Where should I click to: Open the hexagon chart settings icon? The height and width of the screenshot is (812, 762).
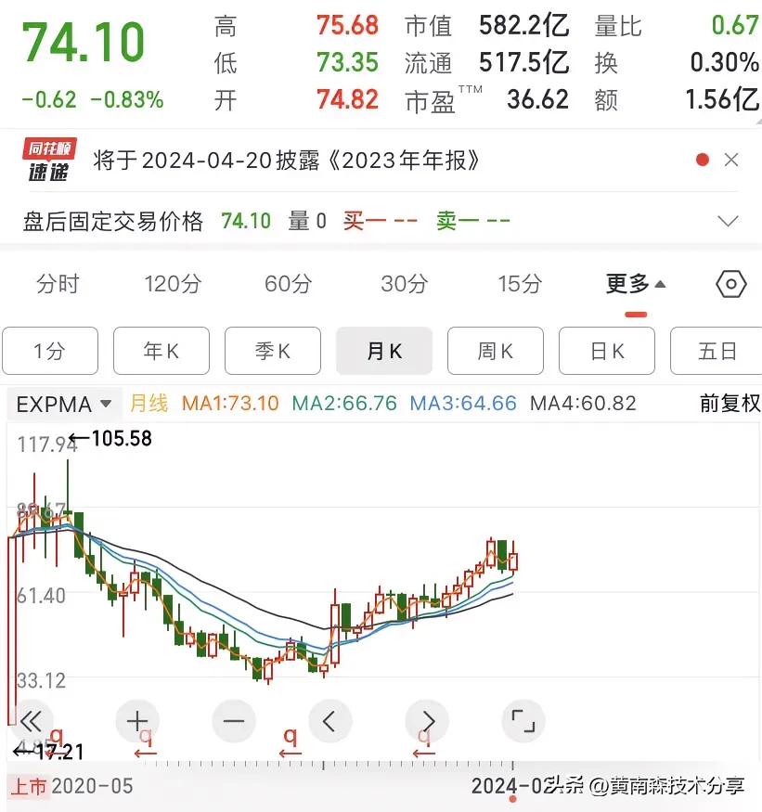pos(731,284)
